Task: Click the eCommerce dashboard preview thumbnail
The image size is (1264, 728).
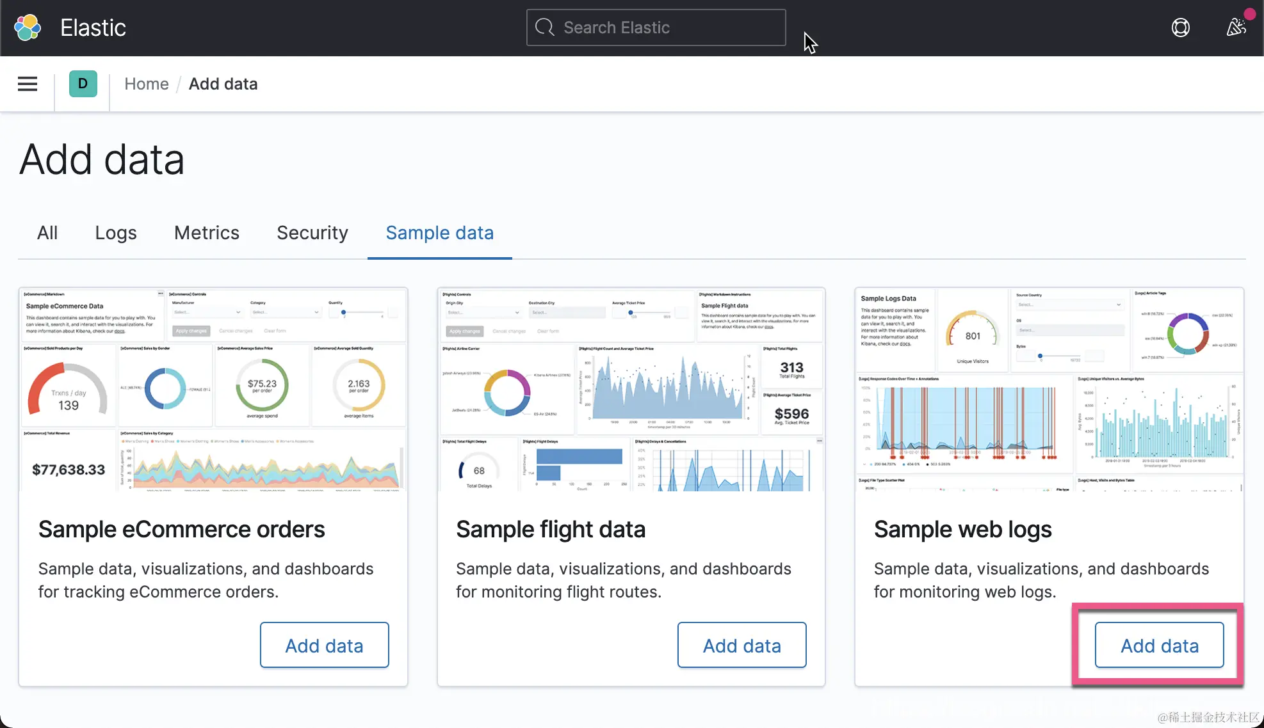Action: 213,390
